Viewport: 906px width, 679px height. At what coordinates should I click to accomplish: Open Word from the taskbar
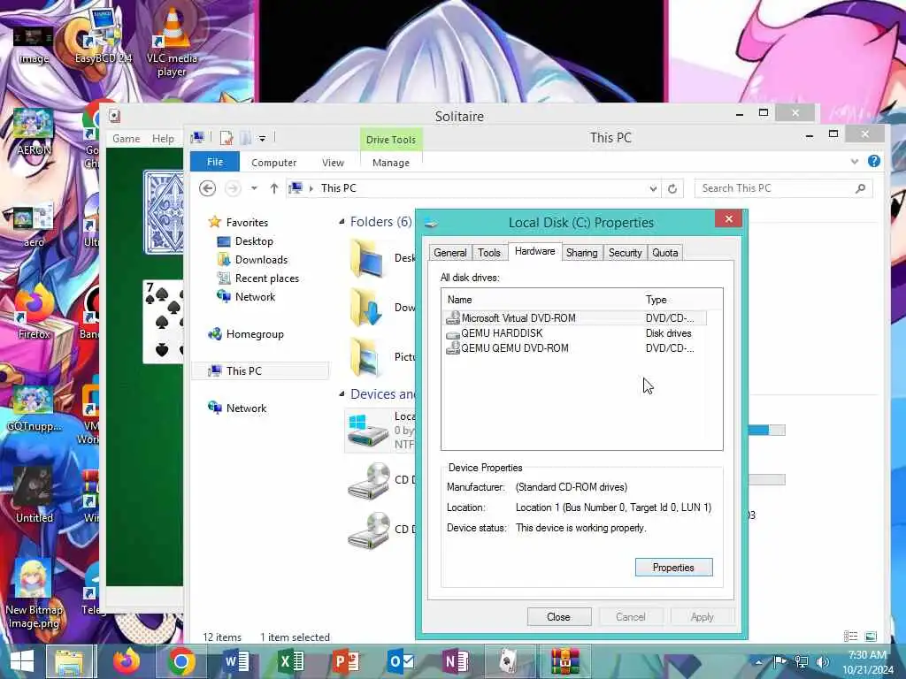[x=236, y=661]
